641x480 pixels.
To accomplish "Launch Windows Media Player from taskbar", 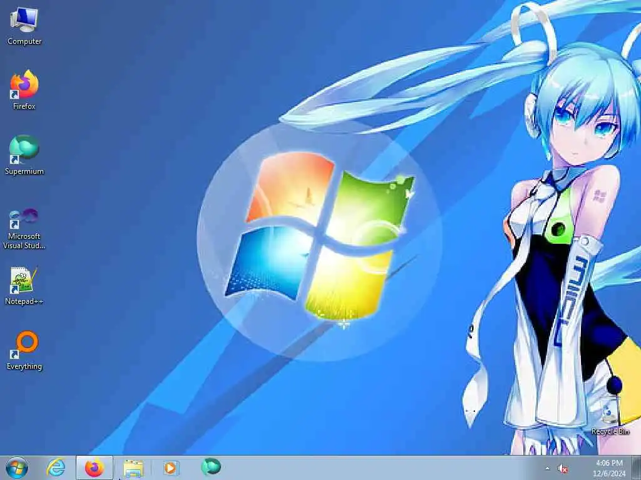I will (x=170, y=468).
